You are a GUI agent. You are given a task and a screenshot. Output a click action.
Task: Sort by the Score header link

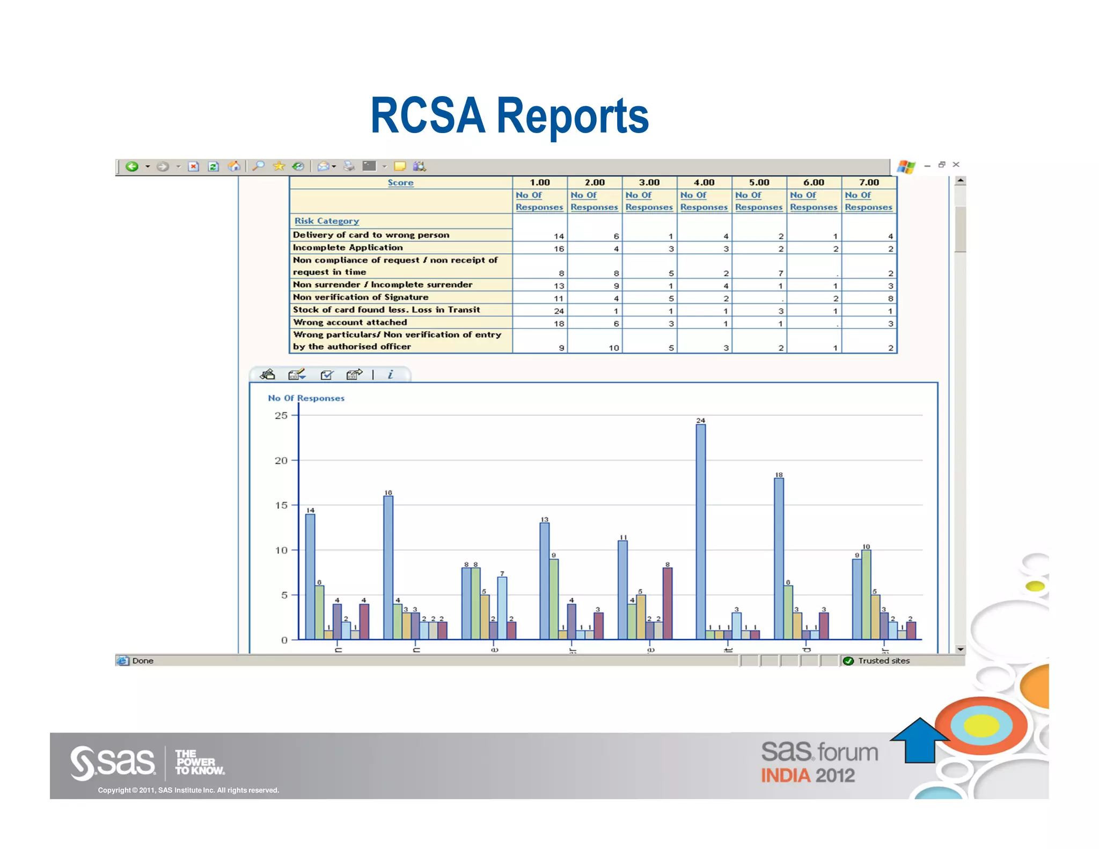point(401,182)
